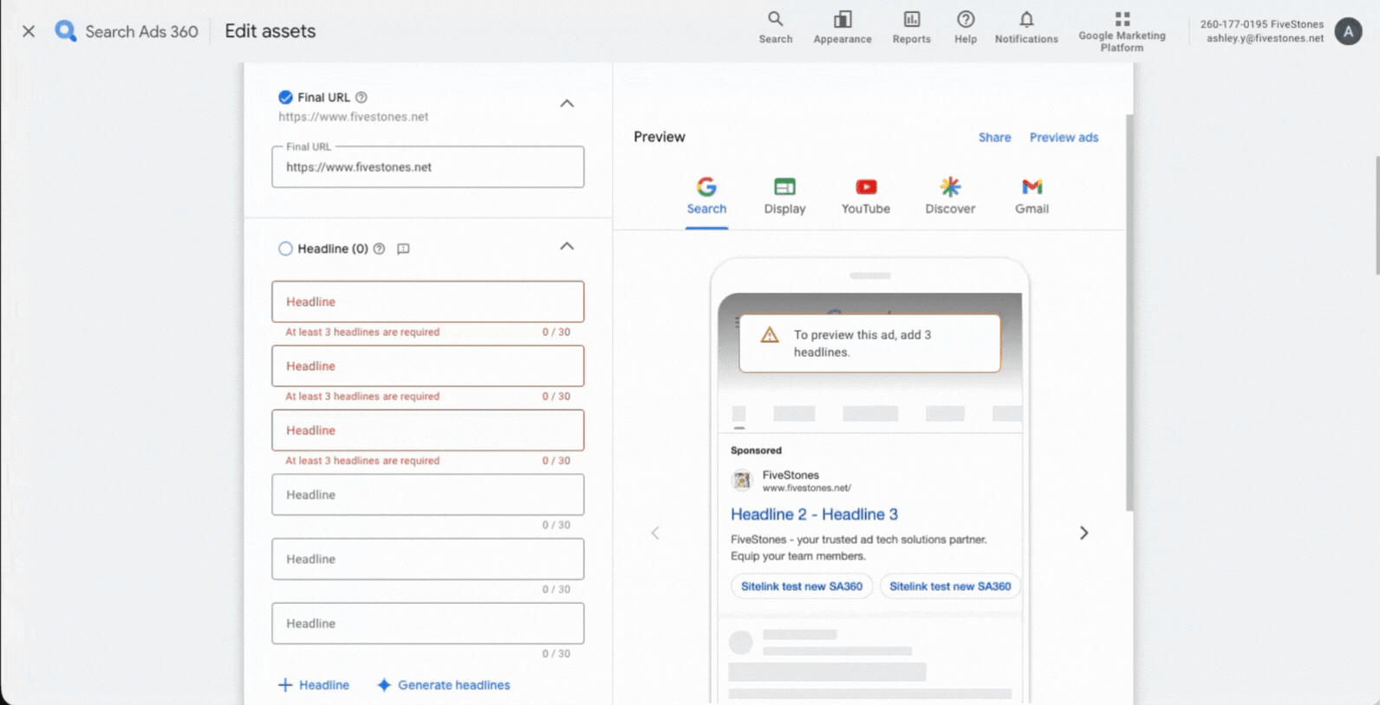Click the Final URL help icon
The width and height of the screenshot is (1380, 705).
tap(361, 97)
